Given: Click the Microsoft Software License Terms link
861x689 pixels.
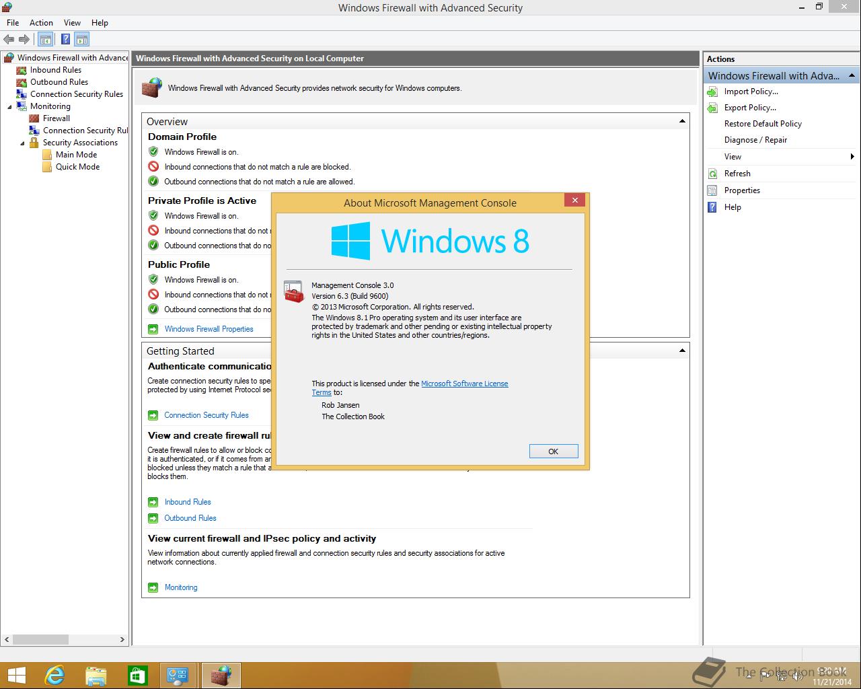Looking at the screenshot, I should click(x=464, y=384).
